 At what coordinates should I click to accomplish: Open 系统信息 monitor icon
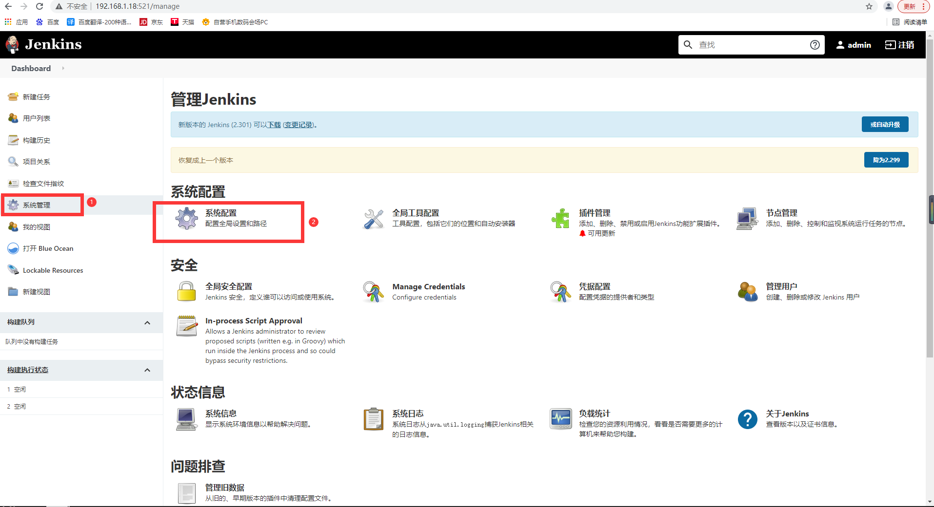click(x=187, y=419)
